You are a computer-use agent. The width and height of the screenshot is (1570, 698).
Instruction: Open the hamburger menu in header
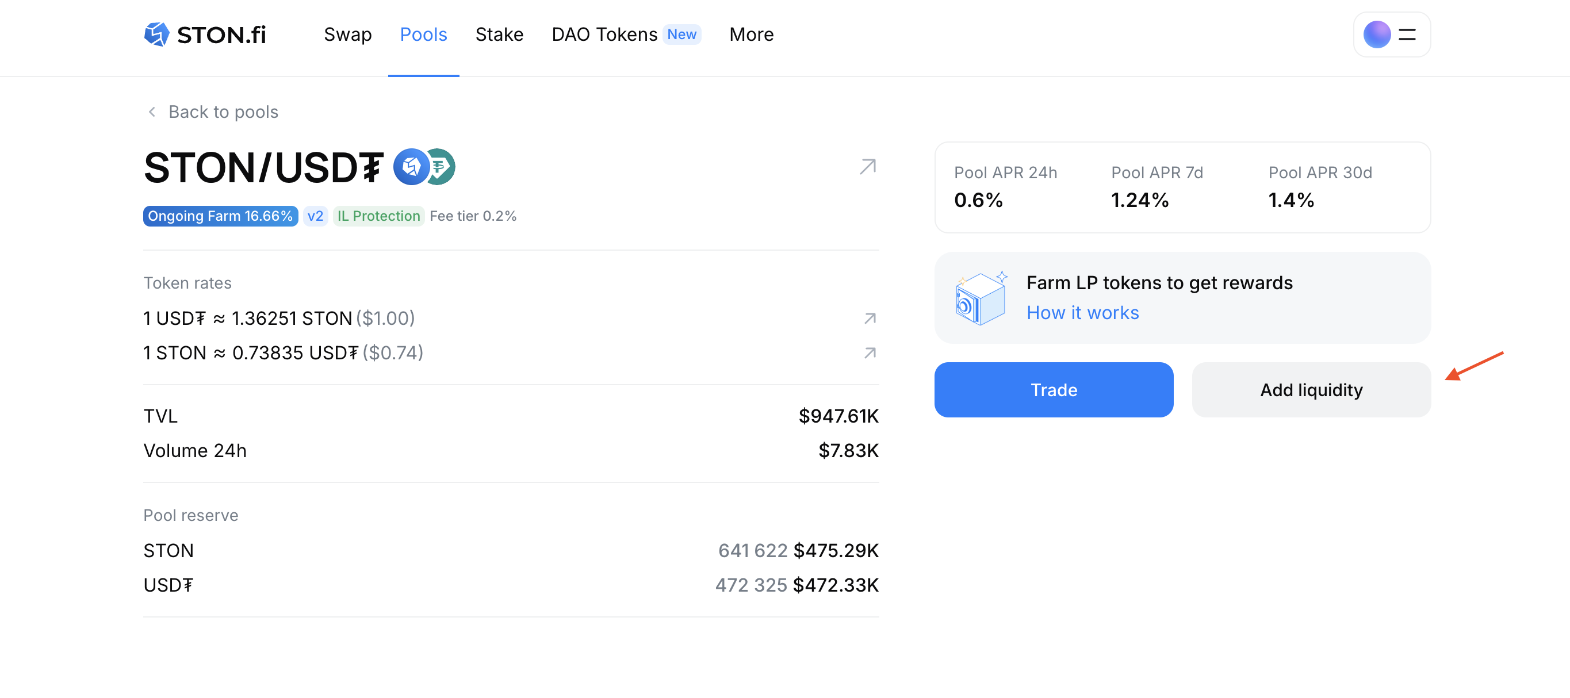coord(1407,34)
